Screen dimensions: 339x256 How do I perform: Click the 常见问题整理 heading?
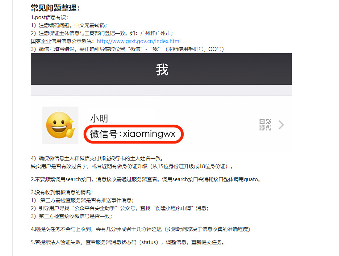55,8
